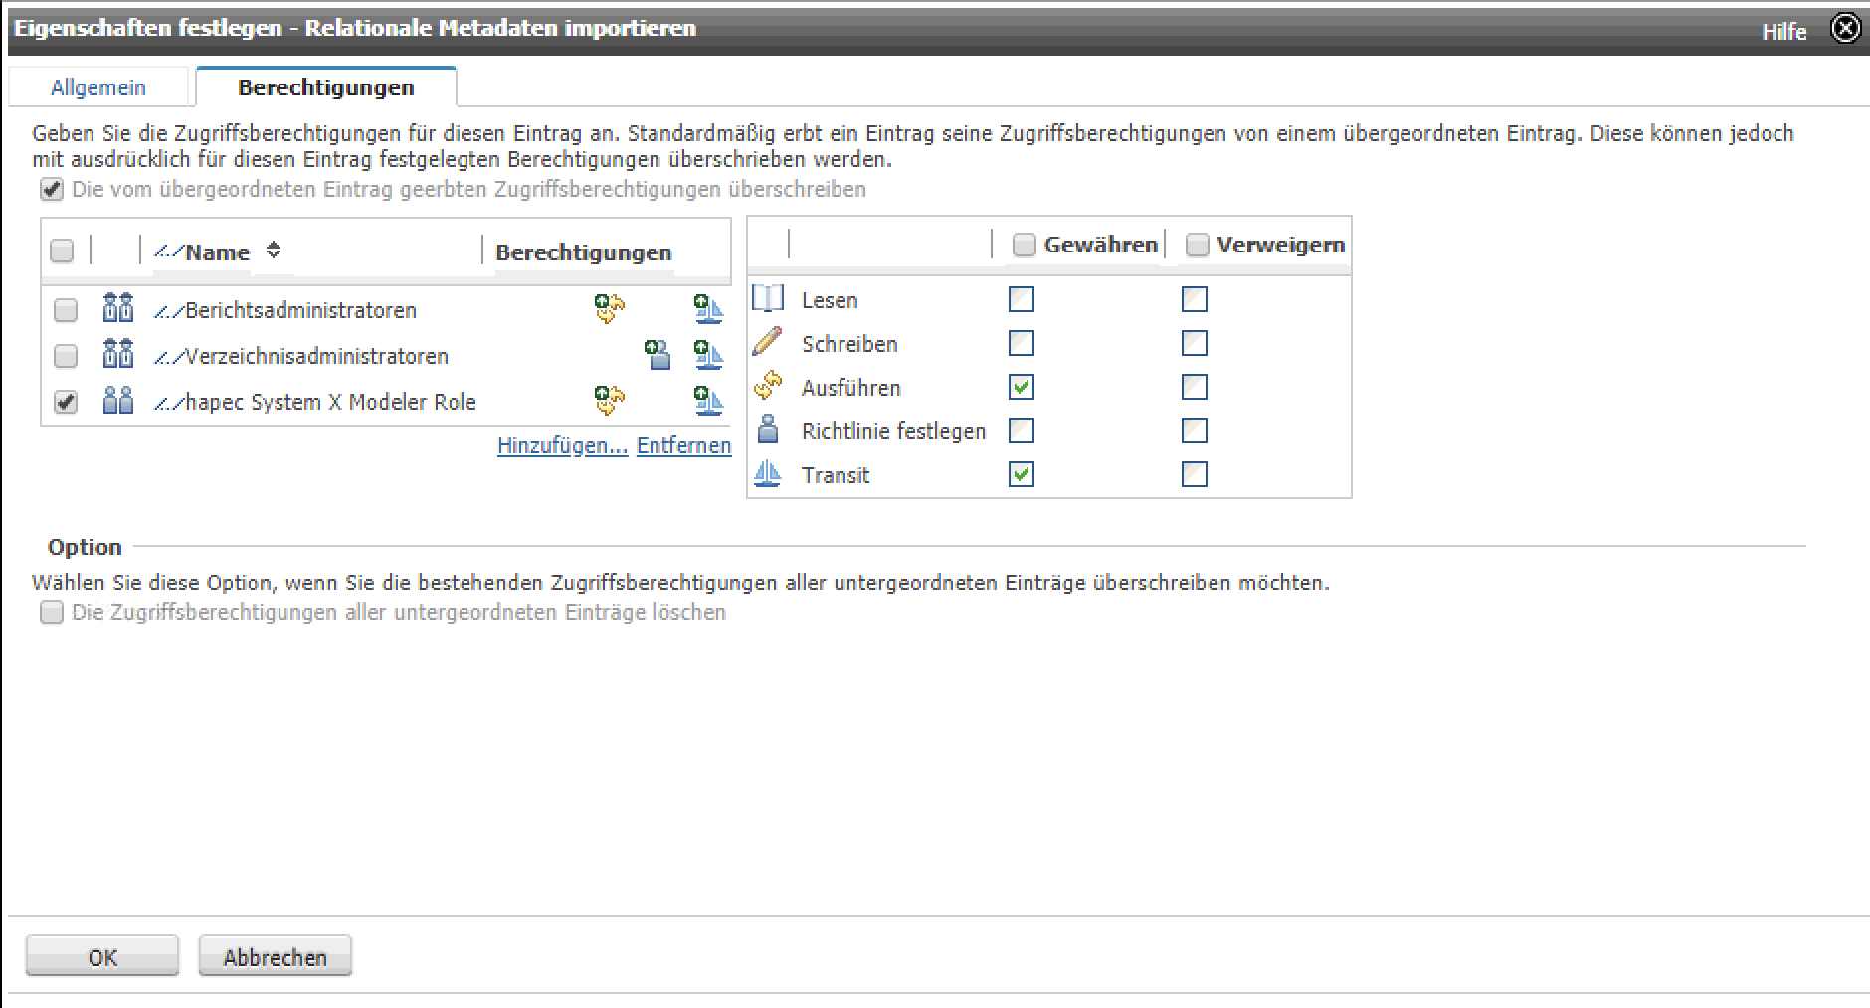Select the Berechtigungen tab
This screenshot has height=1008, width=1870.
325,87
